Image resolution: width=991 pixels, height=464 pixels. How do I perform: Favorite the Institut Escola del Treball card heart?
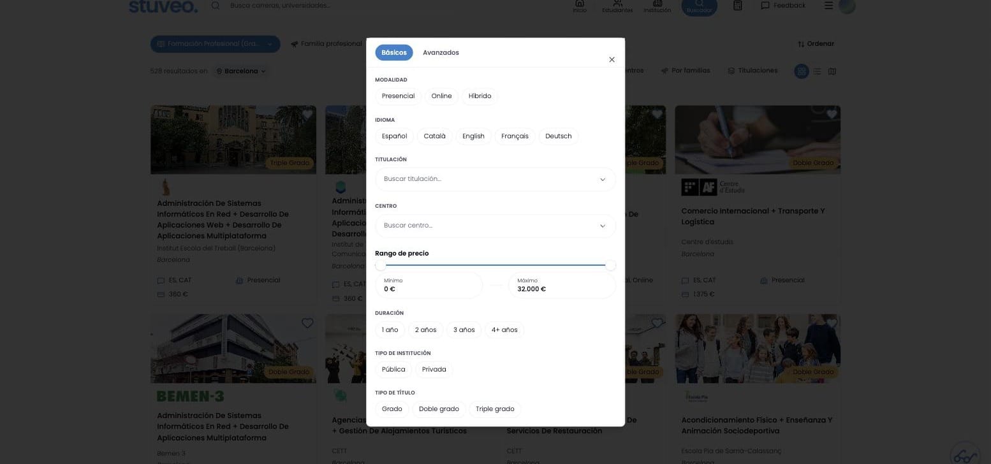307,115
